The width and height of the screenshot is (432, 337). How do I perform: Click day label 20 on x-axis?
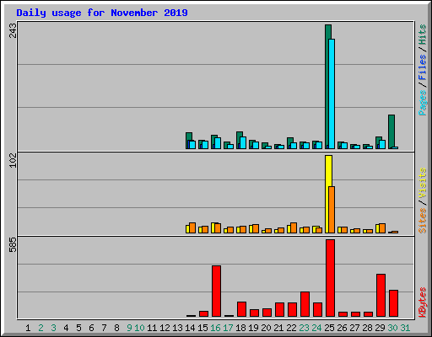266,328
